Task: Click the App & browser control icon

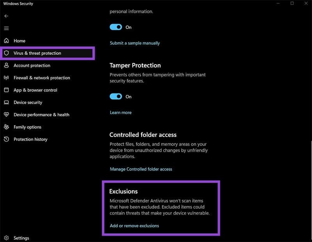Action: click(x=6, y=90)
